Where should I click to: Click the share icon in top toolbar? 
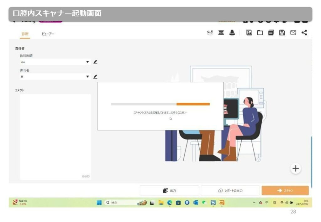point(304,33)
